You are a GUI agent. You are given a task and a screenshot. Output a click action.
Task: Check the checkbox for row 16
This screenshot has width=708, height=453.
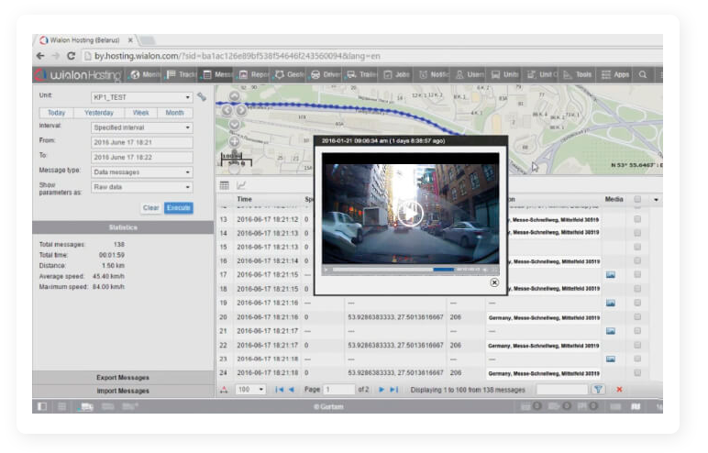coord(637,261)
